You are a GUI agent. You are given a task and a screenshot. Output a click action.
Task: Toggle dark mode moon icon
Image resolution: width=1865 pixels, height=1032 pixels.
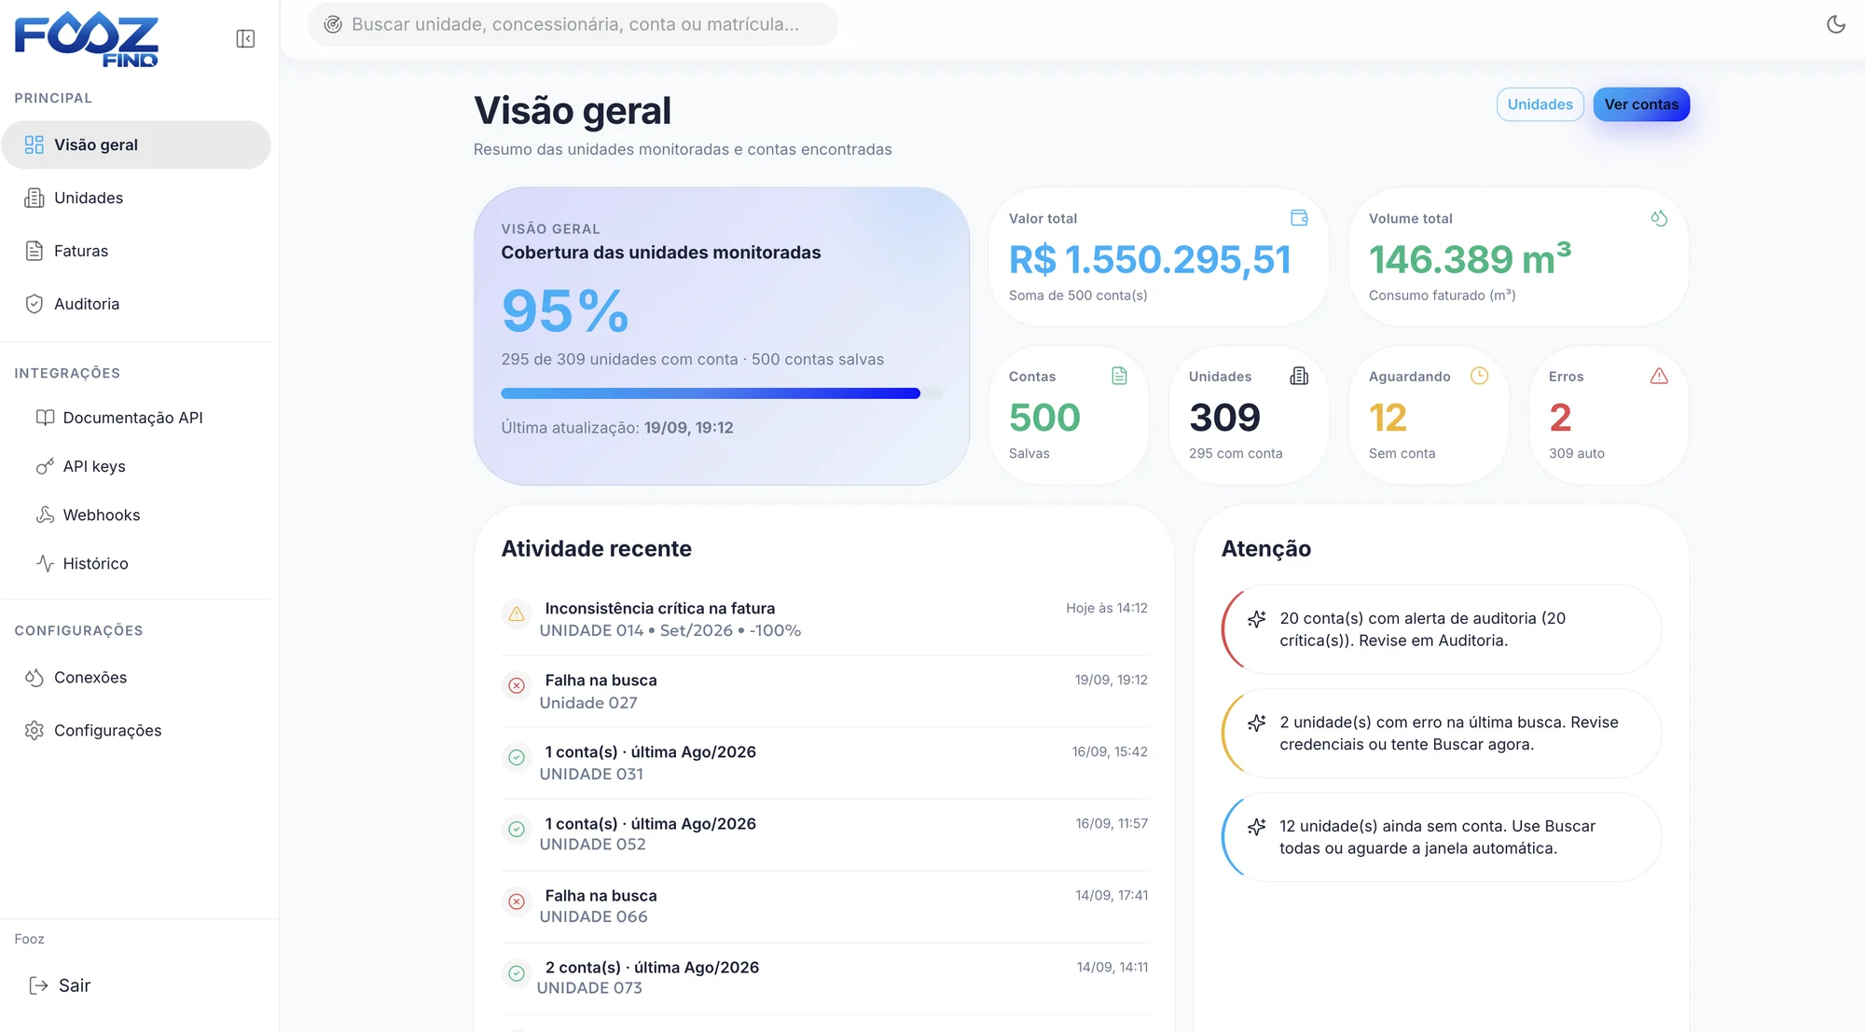(1835, 24)
